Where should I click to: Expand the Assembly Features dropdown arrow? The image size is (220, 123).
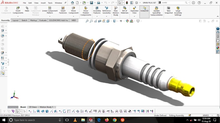pos(97,16)
